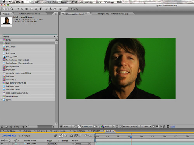The height and width of the screenshot is (145, 194).
Task: Open the project flowchart view icon
Action: pos(57,40)
